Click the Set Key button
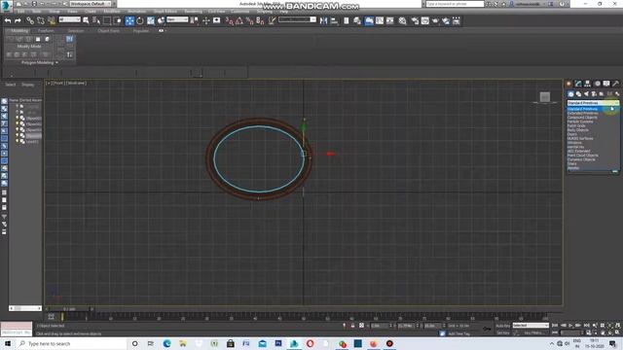 (502, 332)
